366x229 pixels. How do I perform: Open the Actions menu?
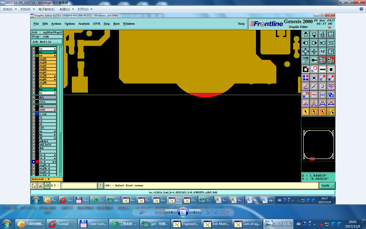(56, 24)
